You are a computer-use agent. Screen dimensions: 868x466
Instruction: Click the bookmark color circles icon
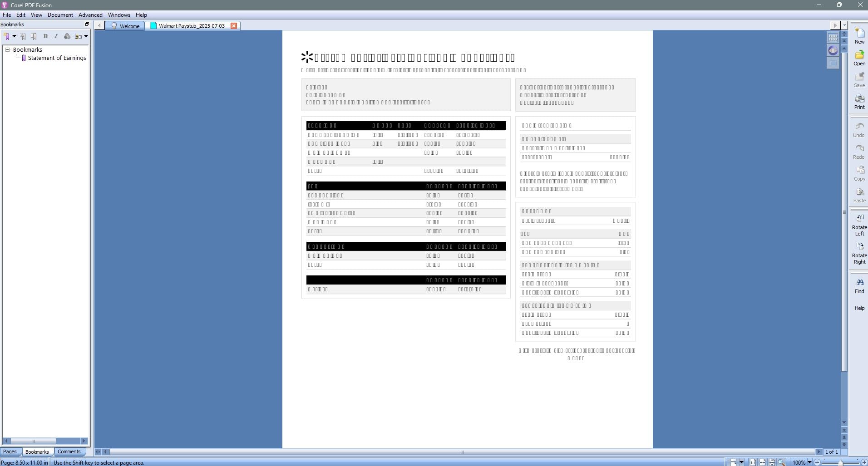click(x=67, y=36)
